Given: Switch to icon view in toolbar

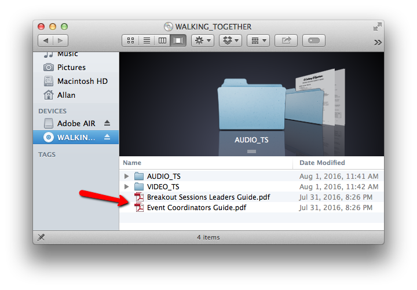Looking at the screenshot, I should tap(130, 41).
